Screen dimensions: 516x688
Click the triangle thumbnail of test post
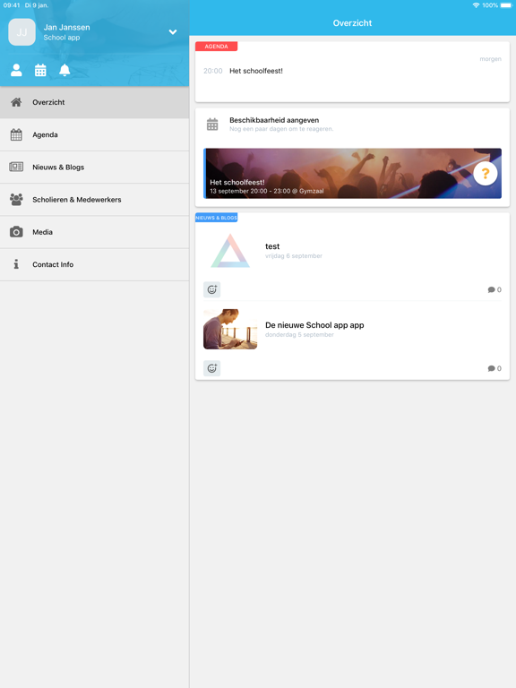(230, 251)
